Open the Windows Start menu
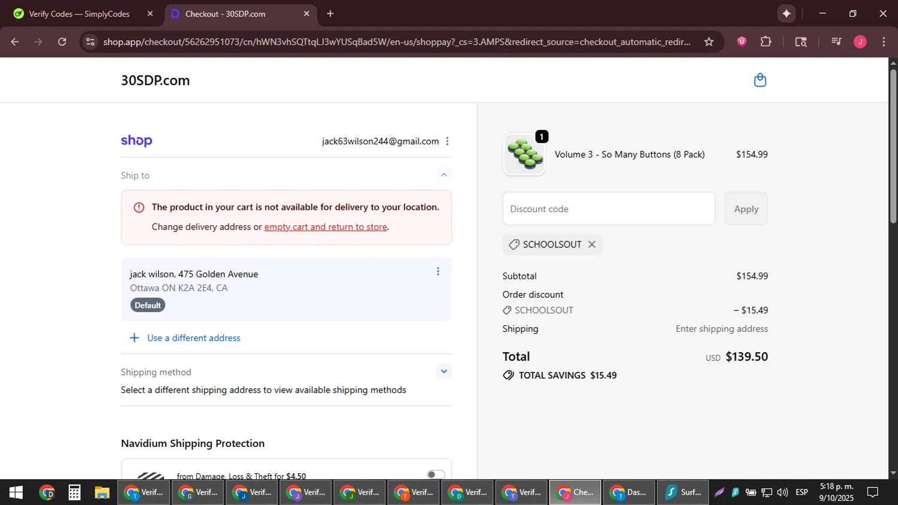This screenshot has width=898, height=505. [16, 492]
